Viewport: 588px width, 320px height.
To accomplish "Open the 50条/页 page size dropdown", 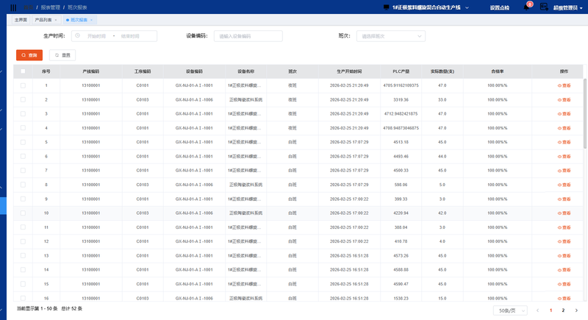I will tap(512, 310).
